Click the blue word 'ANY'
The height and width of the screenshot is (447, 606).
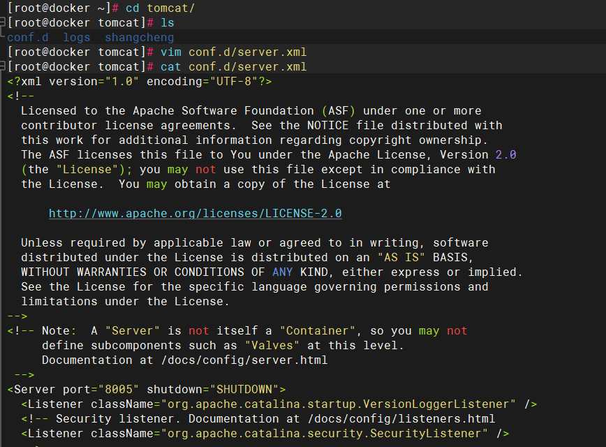click(x=283, y=272)
